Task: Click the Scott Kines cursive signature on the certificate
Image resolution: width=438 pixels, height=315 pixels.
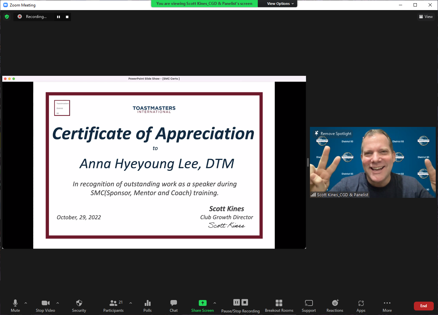Action: 226,225
